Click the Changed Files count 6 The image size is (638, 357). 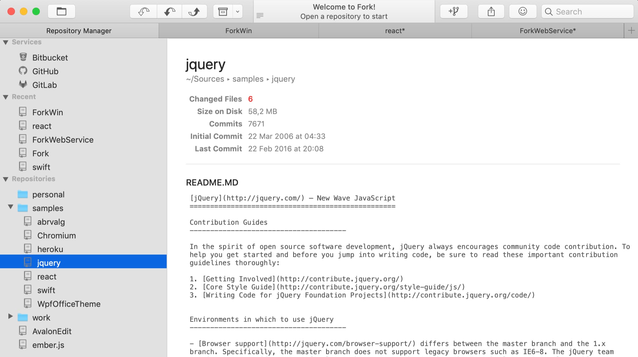coord(250,99)
